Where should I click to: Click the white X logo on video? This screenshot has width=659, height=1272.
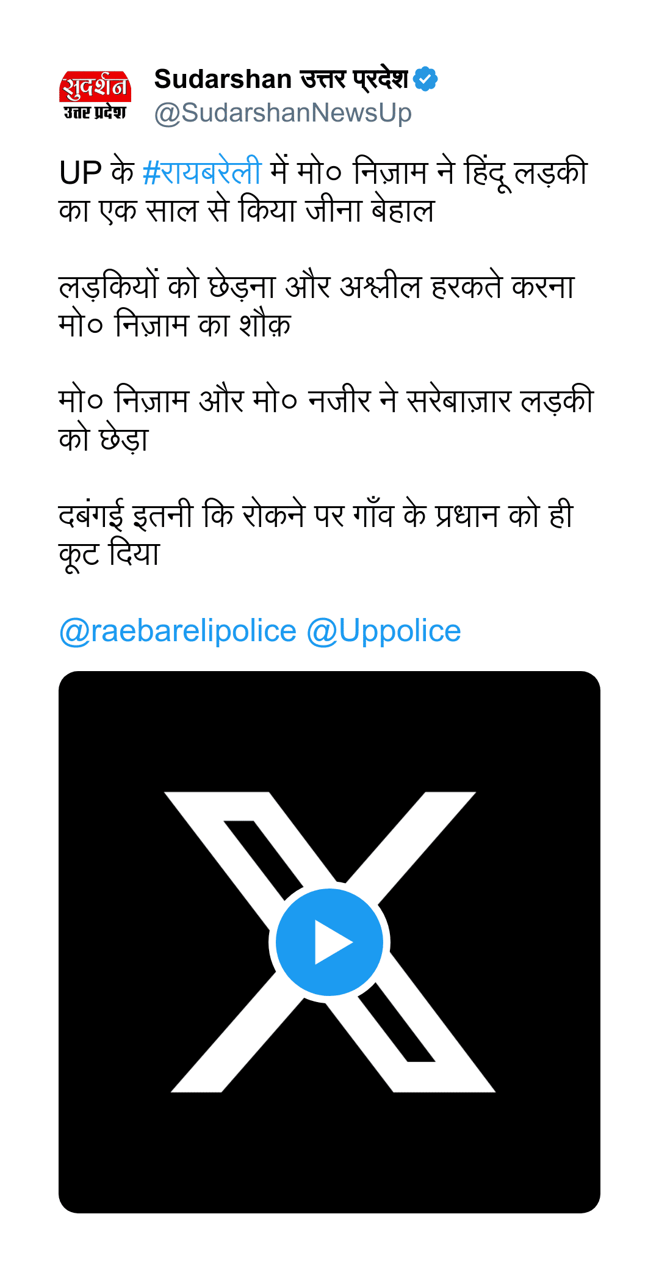click(x=329, y=942)
